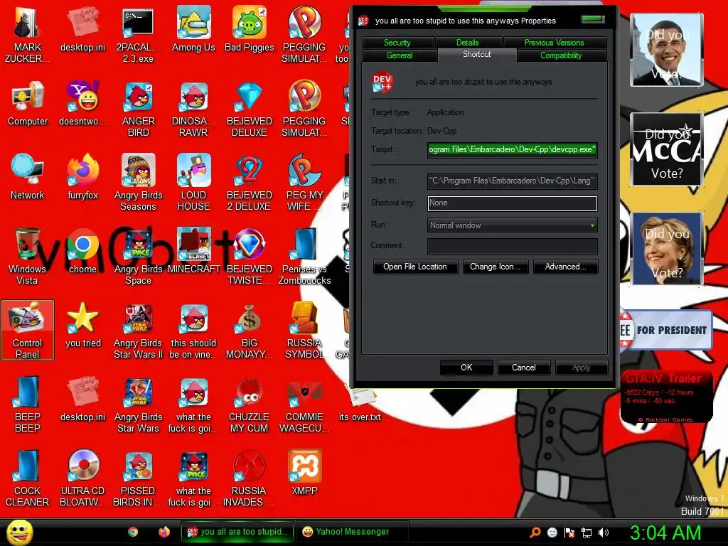Switch to the Previous Versions tab
This screenshot has height=546, width=728.
tap(555, 42)
